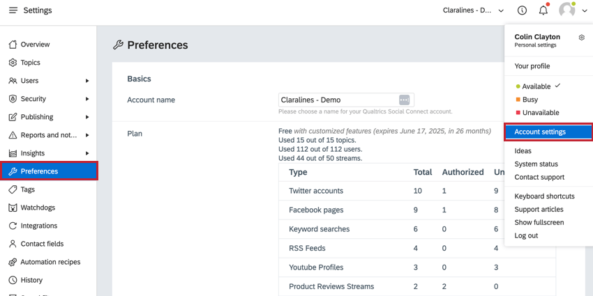Expand the Reports and notifications submenu arrow
Image resolution: width=593 pixels, height=296 pixels.
pyautogui.click(x=87, y=135)
